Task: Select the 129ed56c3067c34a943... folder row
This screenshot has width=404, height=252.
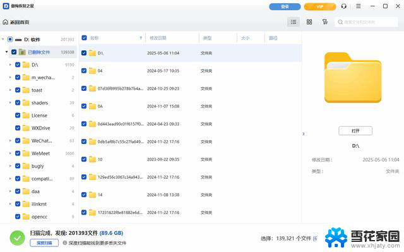Action: click(x=190, y=177)
